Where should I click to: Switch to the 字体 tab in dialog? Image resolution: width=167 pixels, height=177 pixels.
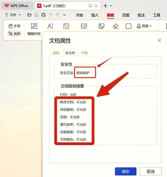click(x=85, y=53)
